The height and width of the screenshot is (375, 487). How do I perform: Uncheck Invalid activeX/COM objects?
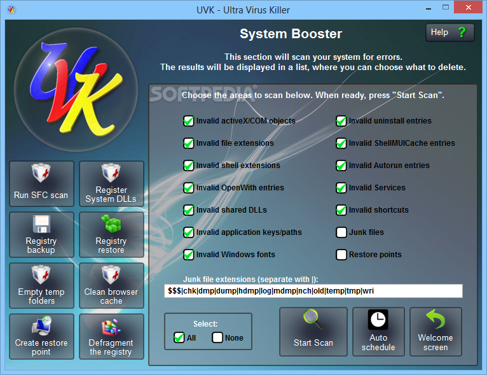coord(188,121)
